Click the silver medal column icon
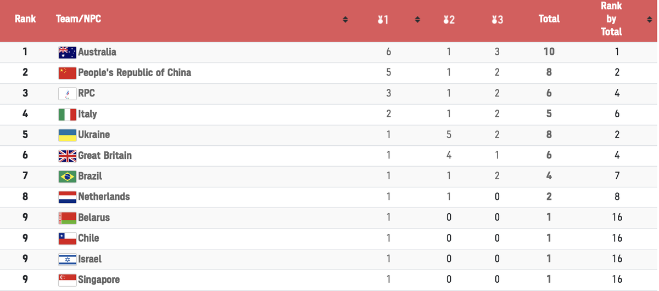This screenshot has height=291, width=659. (449, 20)
